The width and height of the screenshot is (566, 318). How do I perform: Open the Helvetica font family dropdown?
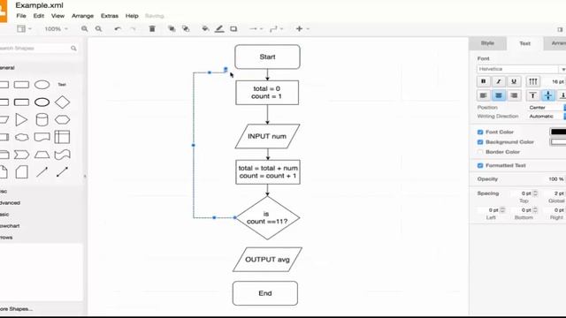521,69
